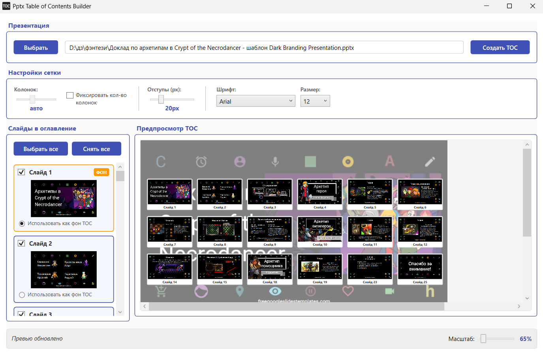Click the Слайд 3 tile in TOC preview
The height and width of the screenshot is (354, 543).
270,194
